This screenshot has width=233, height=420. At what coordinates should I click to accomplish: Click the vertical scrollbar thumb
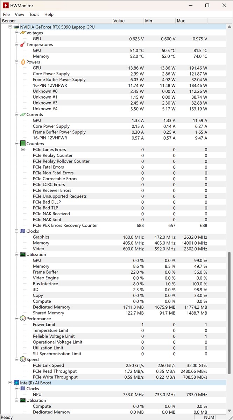pyautogui.click(x=230, y=311)
